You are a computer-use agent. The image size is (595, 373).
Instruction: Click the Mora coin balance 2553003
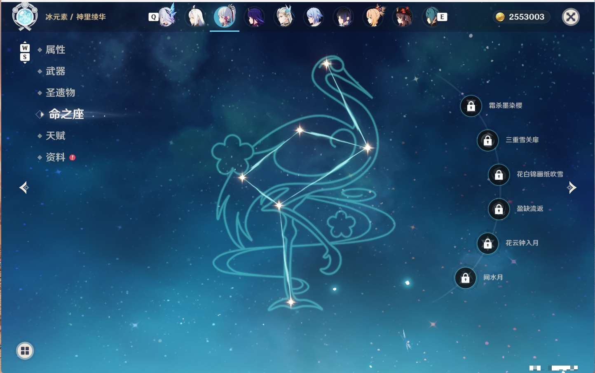tap(521, 17)
